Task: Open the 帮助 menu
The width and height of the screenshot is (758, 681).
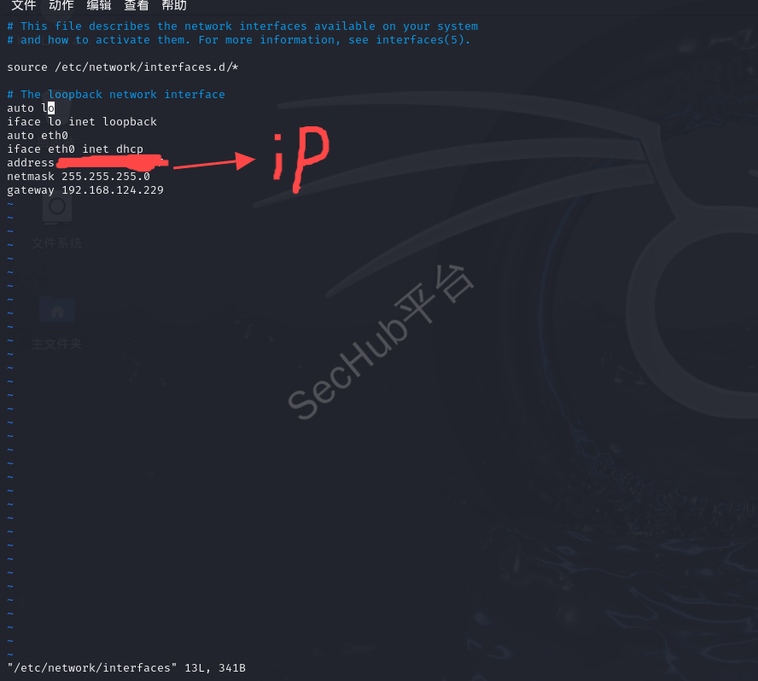Action: [174, 5]
